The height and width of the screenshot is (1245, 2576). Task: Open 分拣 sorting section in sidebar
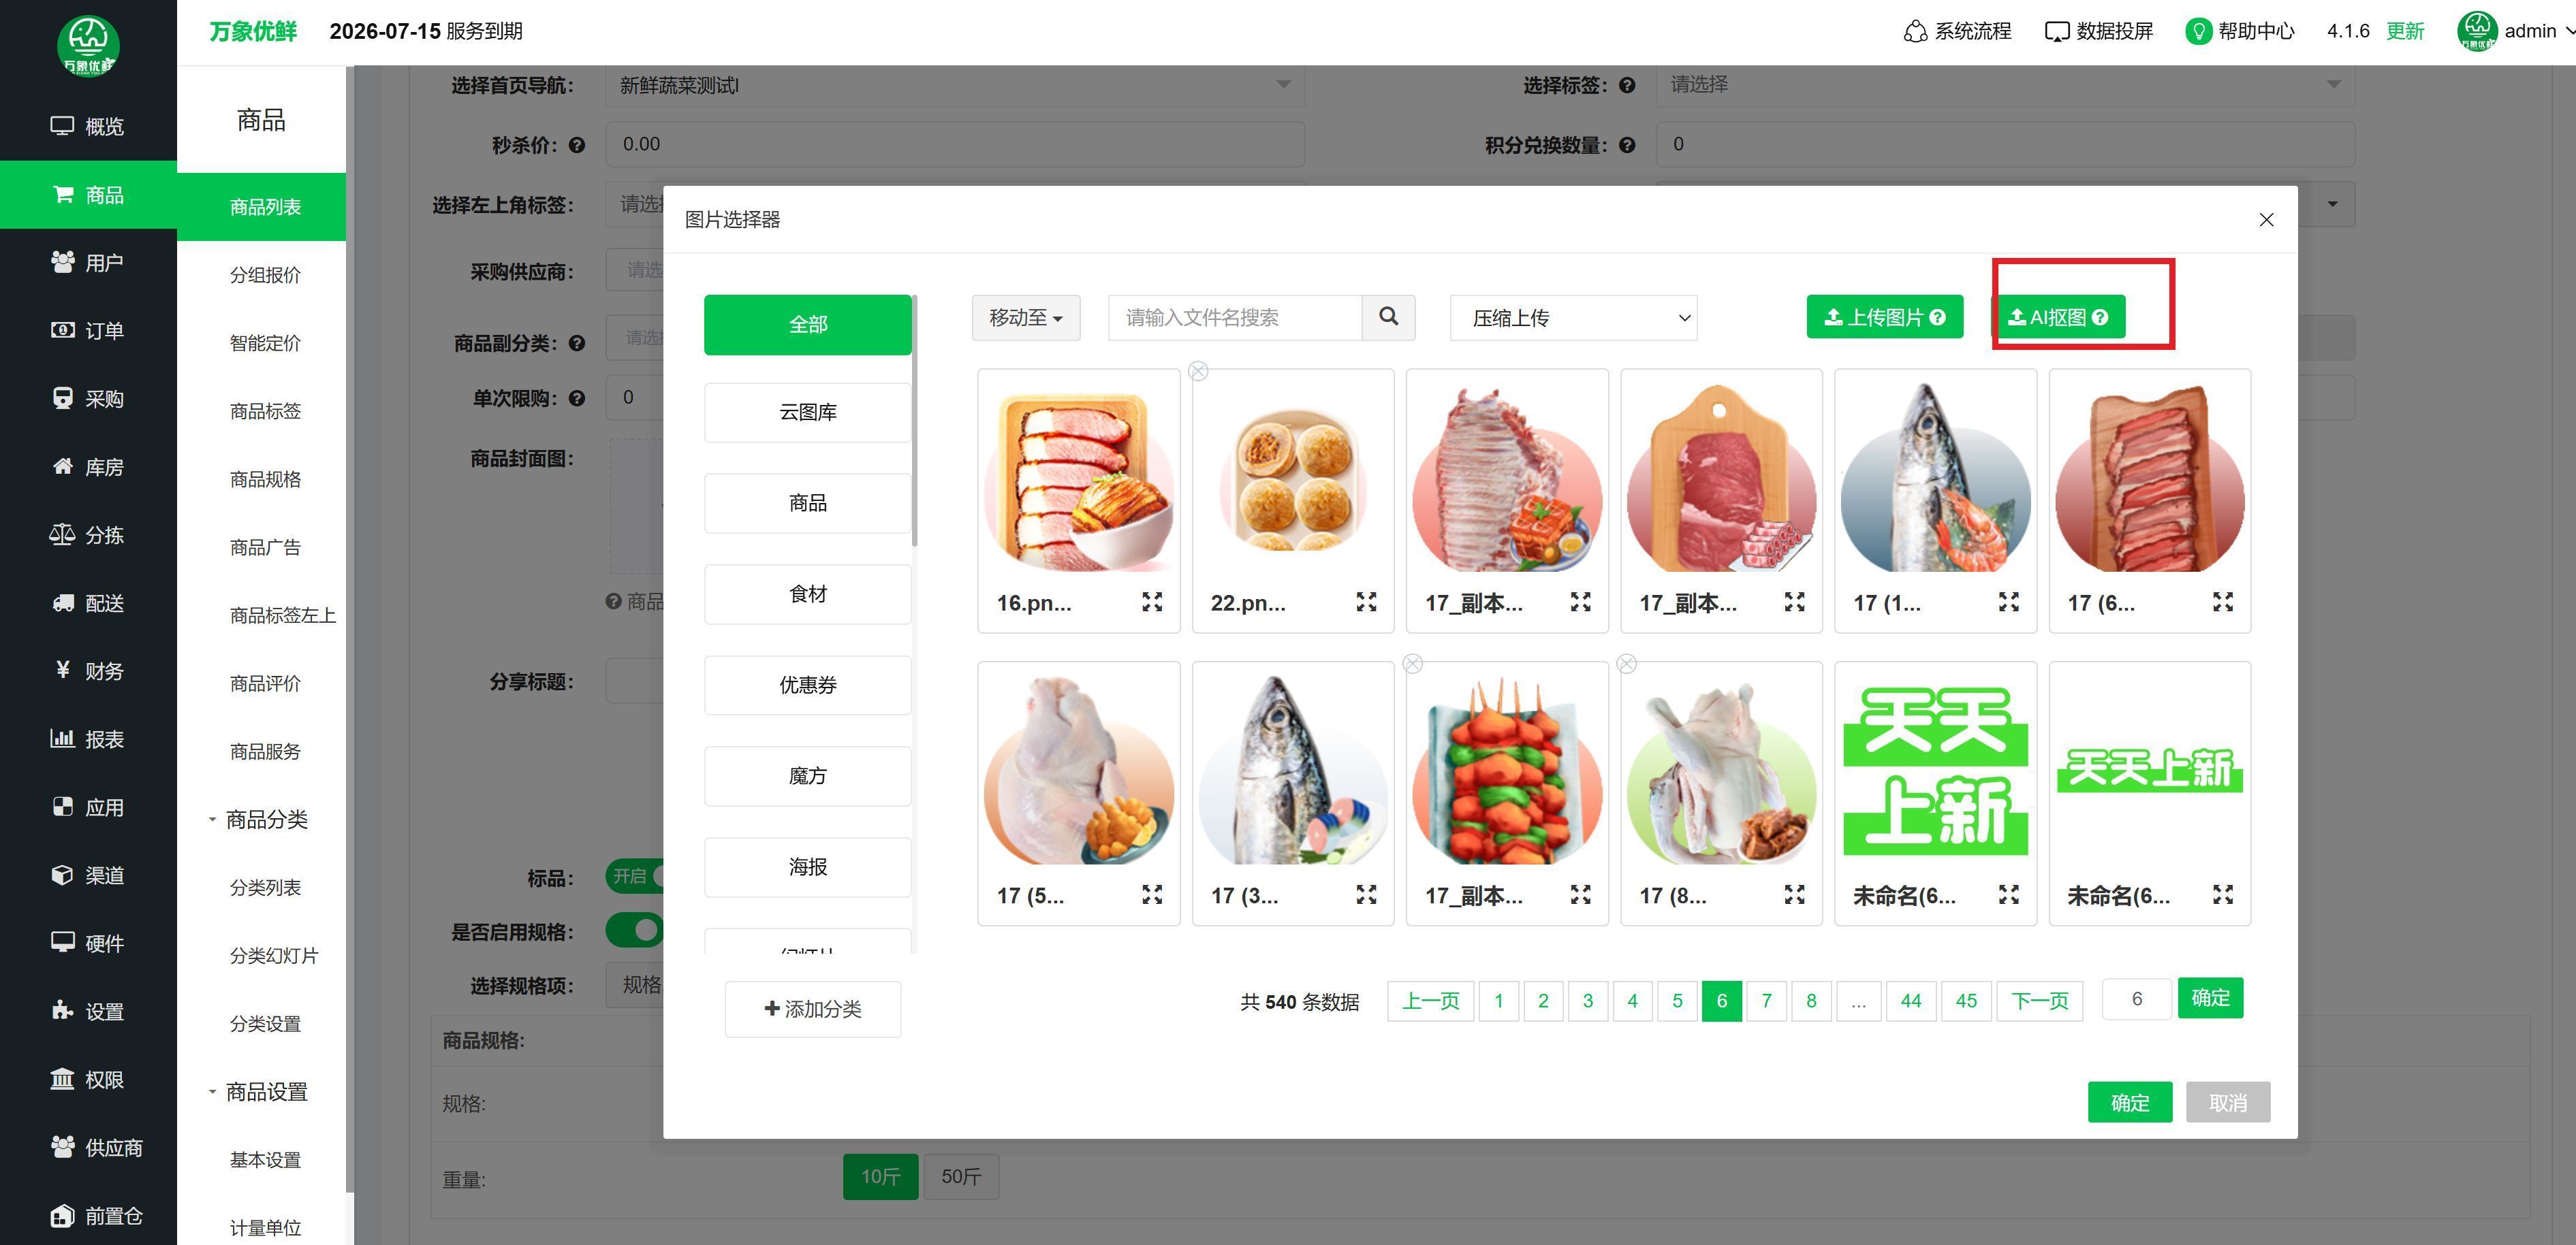pos(88,534)
